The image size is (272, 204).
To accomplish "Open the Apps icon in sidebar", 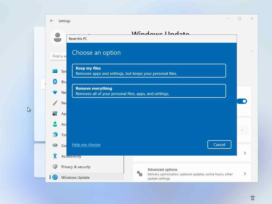I will click(x=55, y=113).
